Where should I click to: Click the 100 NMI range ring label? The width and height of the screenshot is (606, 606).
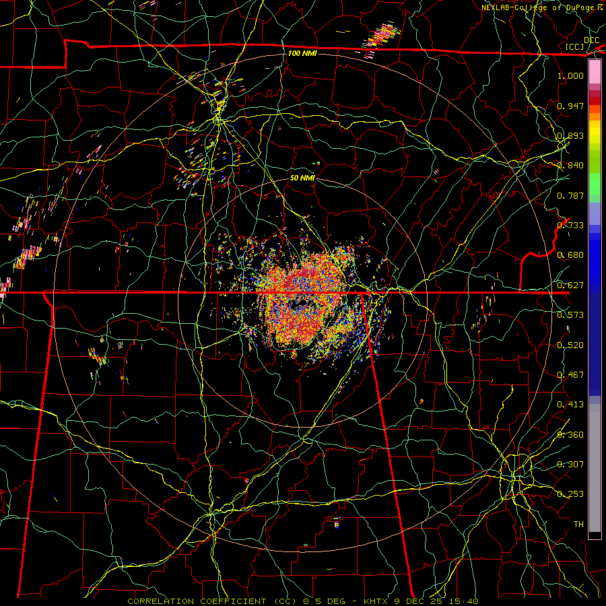[x=302, y=53]
